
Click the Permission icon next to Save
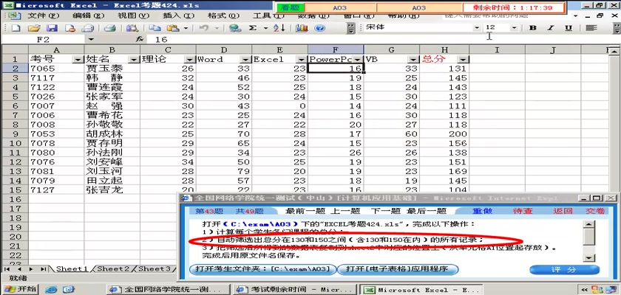[x=70, y=28]
